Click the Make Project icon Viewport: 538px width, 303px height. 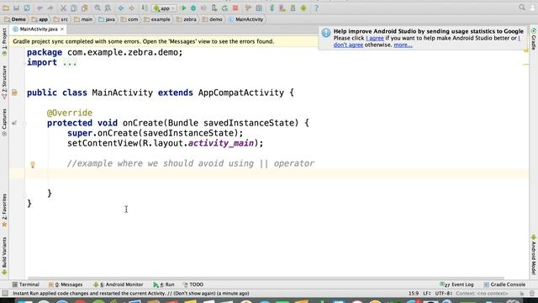(x=145, y=8)
